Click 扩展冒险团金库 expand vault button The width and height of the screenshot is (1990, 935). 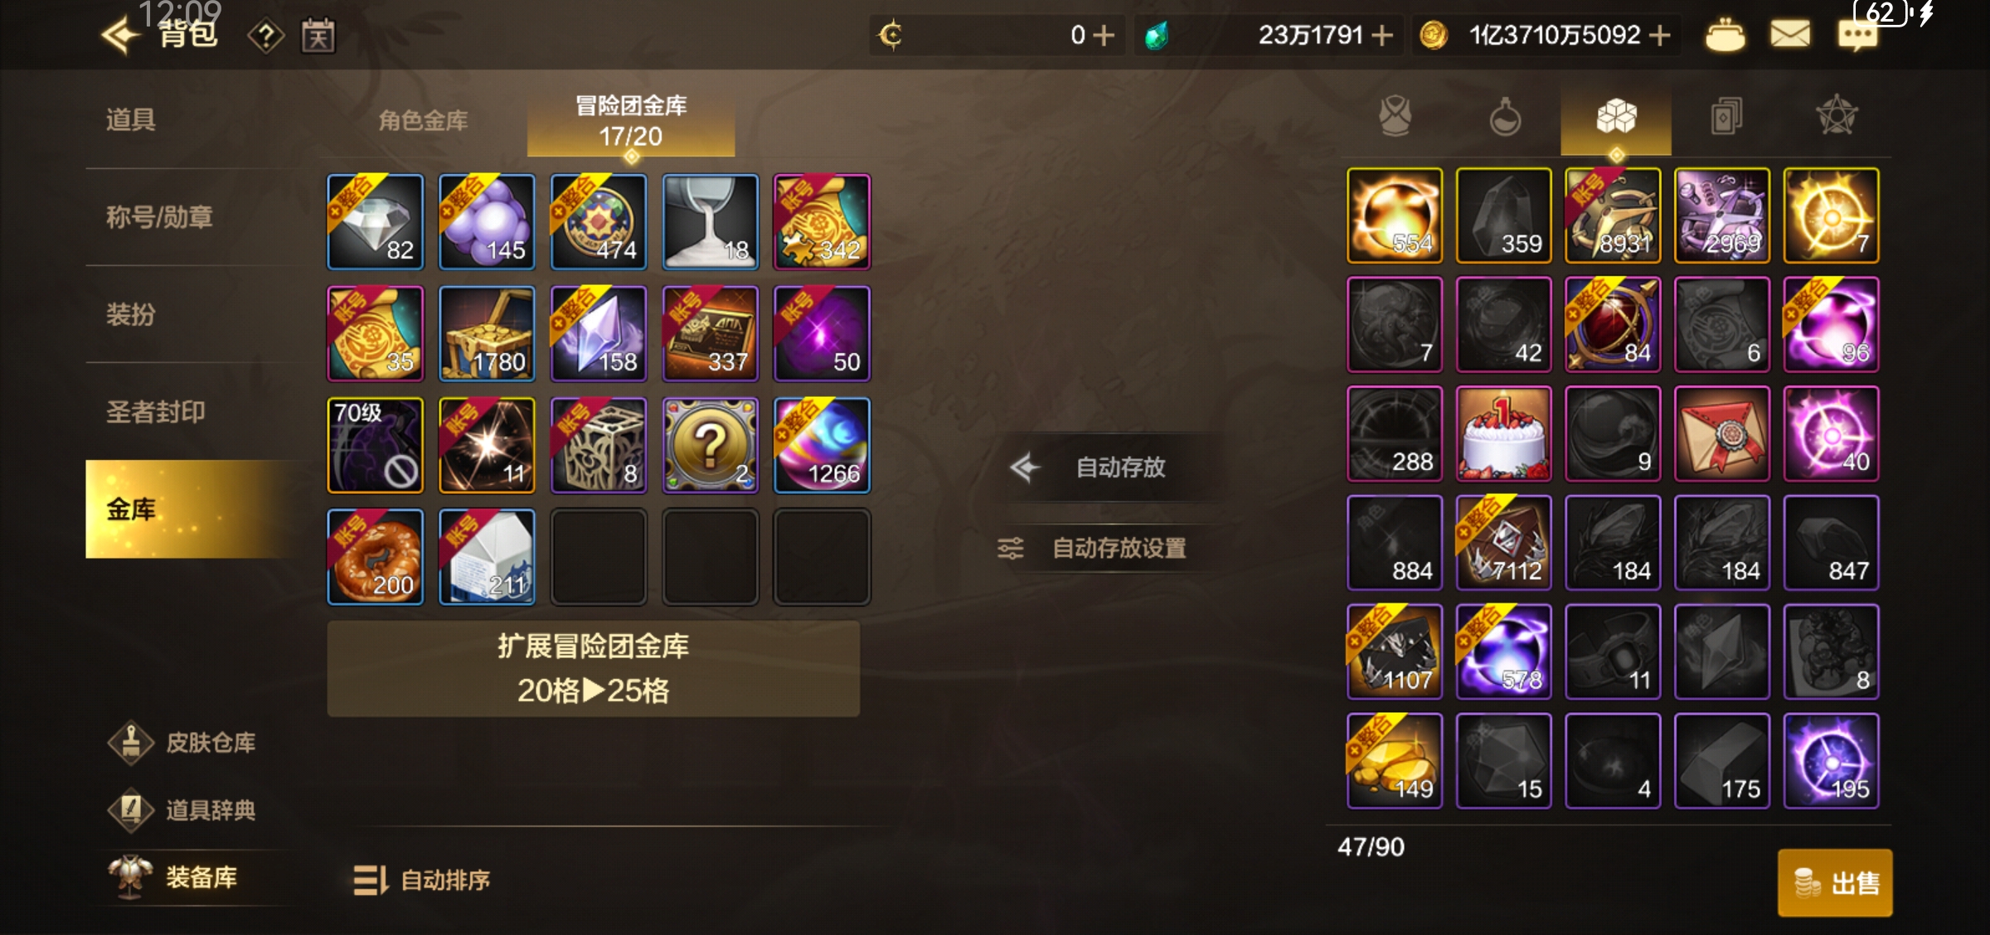pyautogui.click(x=594, y=669)
